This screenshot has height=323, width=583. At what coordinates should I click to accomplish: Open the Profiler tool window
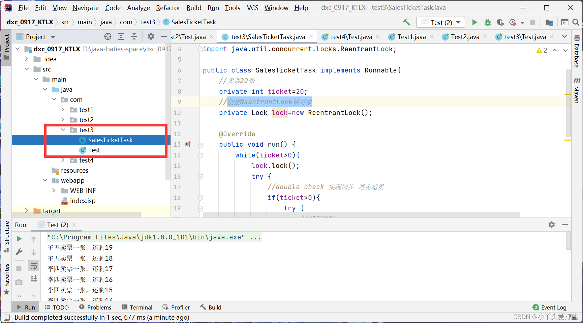coord(176,307)
